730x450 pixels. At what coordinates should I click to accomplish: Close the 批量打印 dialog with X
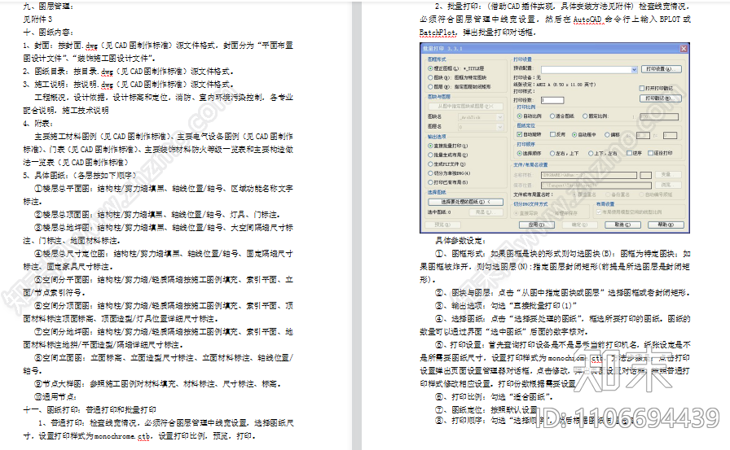(684, 48)
